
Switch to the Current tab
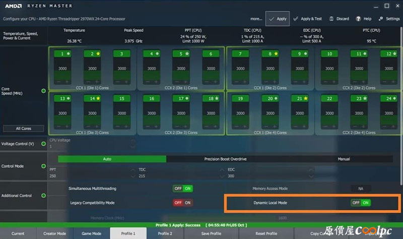click(18, 233)
